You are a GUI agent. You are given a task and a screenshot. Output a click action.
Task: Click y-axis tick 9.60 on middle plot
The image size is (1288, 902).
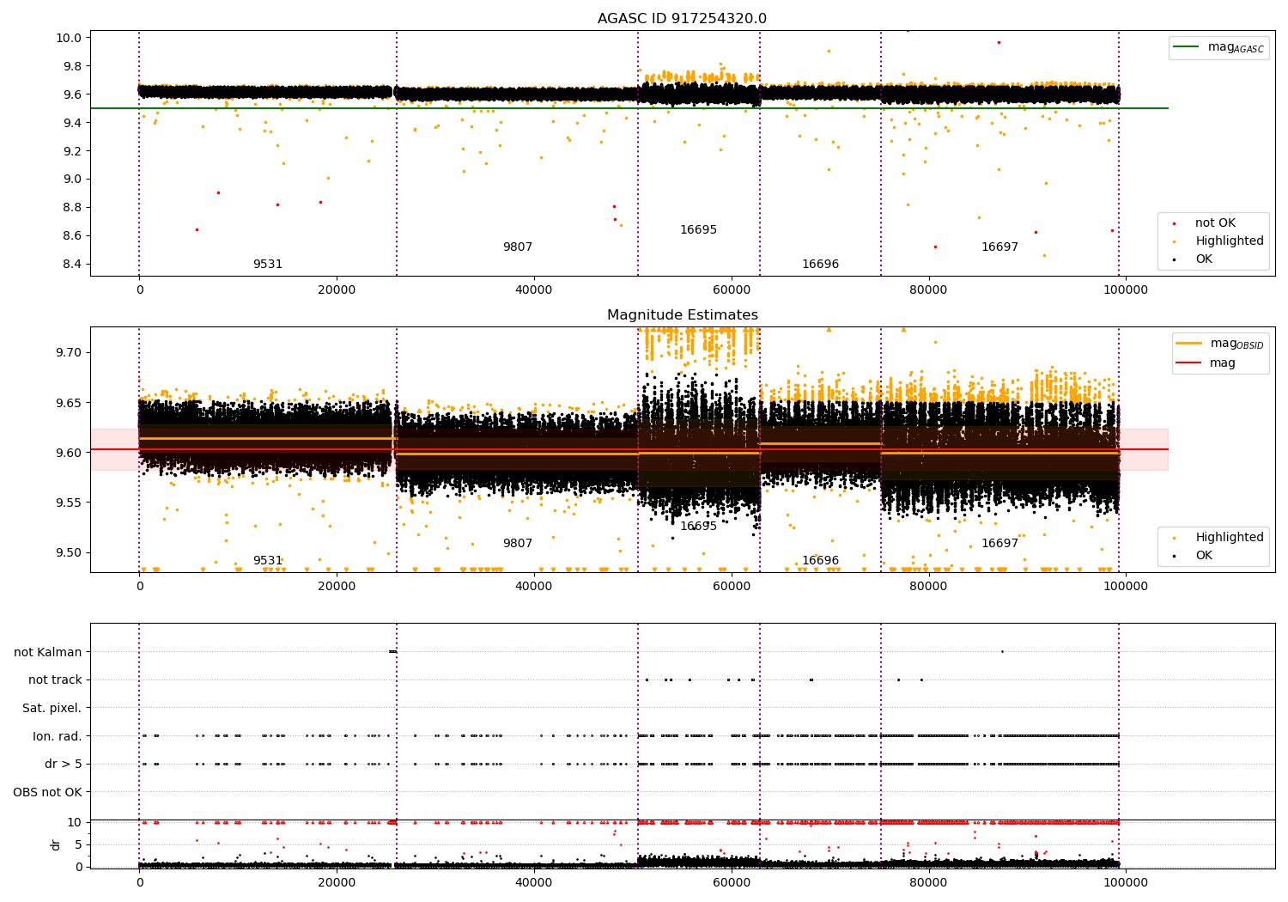(x=70, y=453)
